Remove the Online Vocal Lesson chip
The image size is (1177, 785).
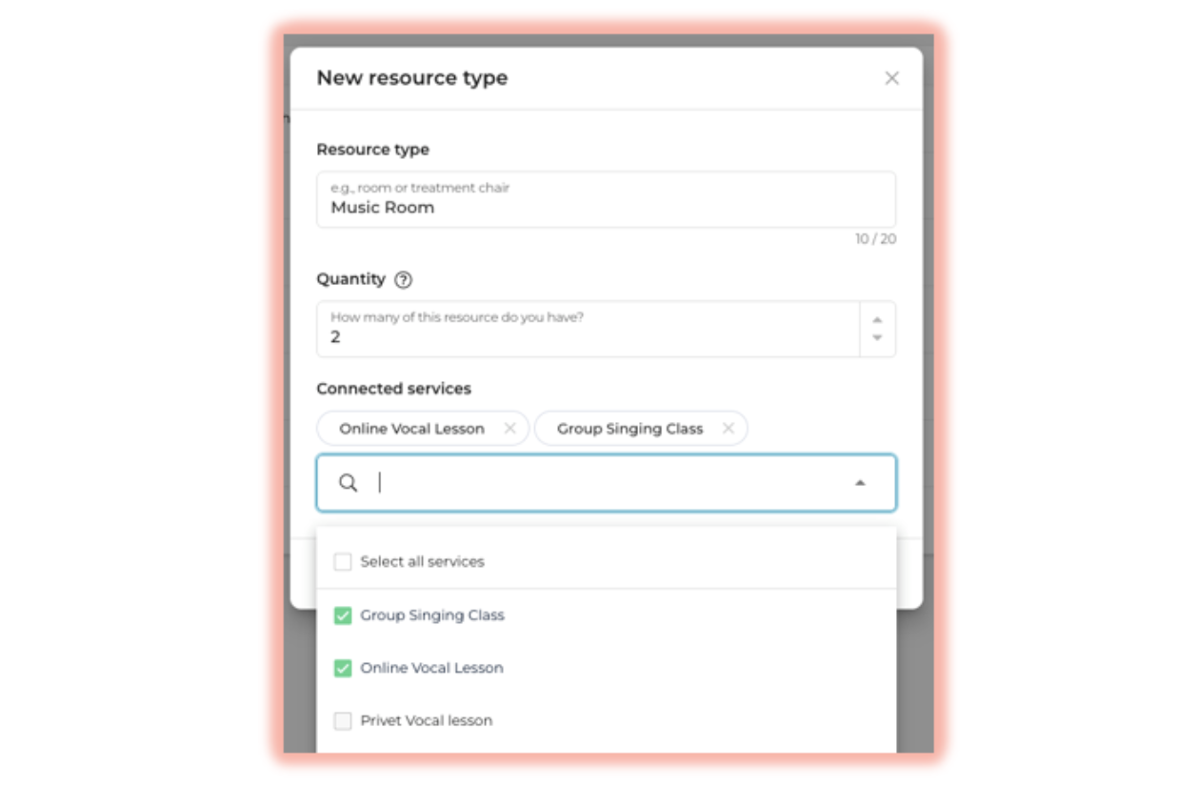tap(509, 429)
